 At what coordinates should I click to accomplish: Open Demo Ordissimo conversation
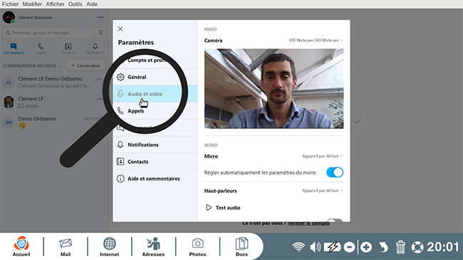54,122
